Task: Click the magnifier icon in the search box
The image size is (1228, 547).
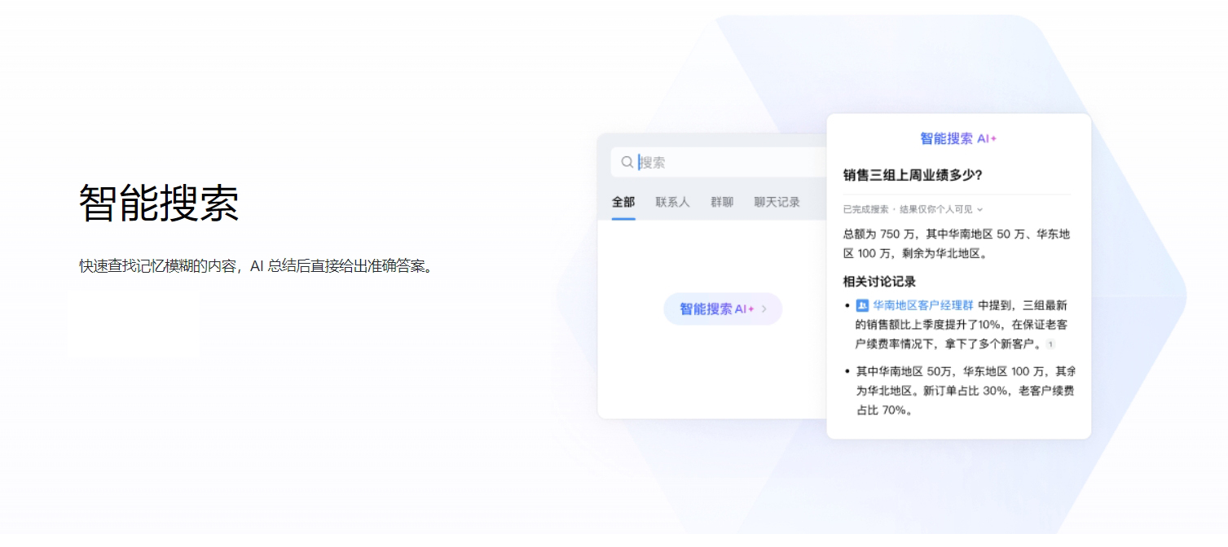Action: coord(627,162)
